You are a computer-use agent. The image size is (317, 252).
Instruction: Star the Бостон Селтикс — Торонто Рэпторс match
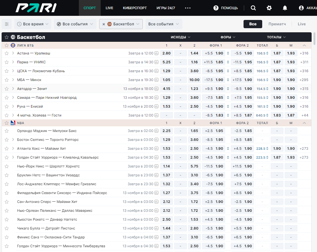[x=7, y=140]
